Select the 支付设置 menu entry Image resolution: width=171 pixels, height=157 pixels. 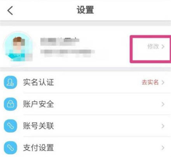(x=85, y=148)
